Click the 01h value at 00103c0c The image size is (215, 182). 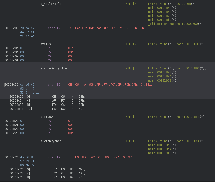coord(71,48)
